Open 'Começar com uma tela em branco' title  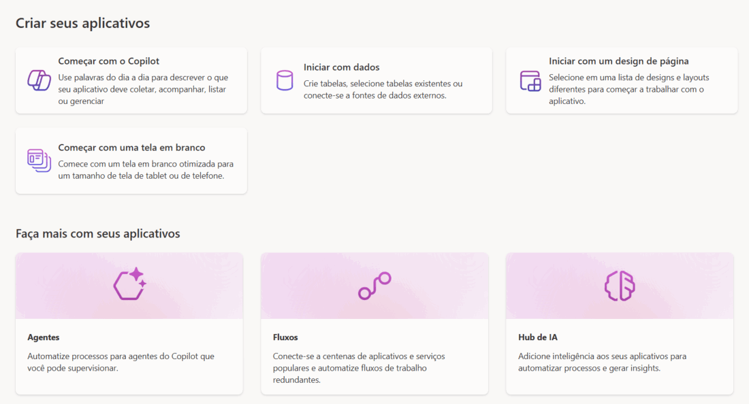pos(132,148)
